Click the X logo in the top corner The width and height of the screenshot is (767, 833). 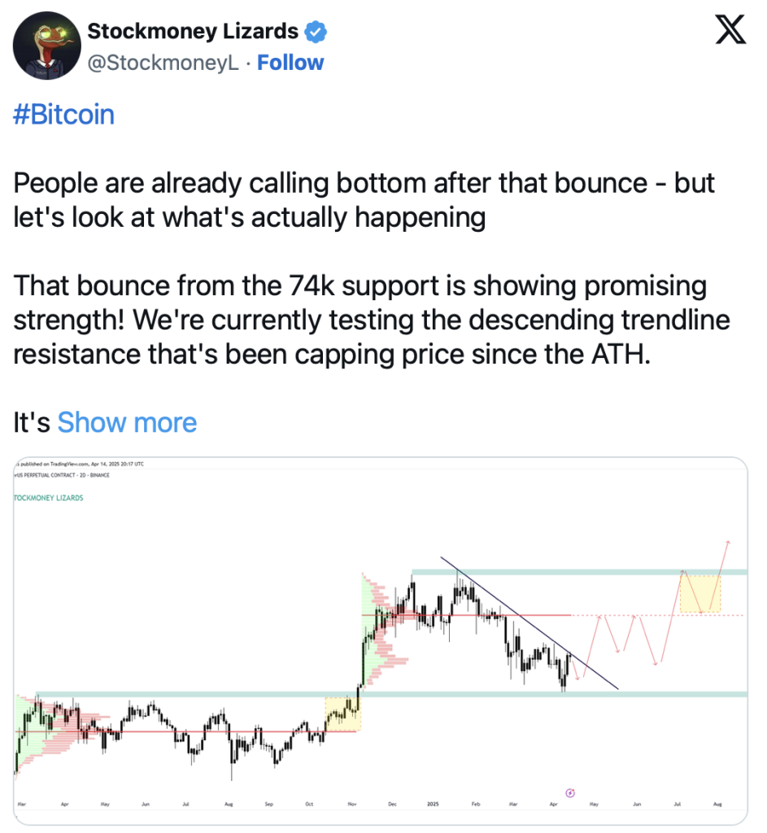[730, 30]
